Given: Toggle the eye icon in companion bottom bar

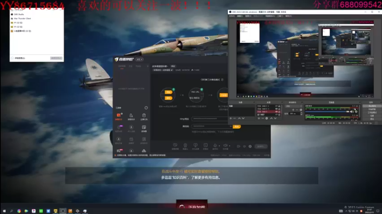Looking at the screenshot, I should coord(244,146).
